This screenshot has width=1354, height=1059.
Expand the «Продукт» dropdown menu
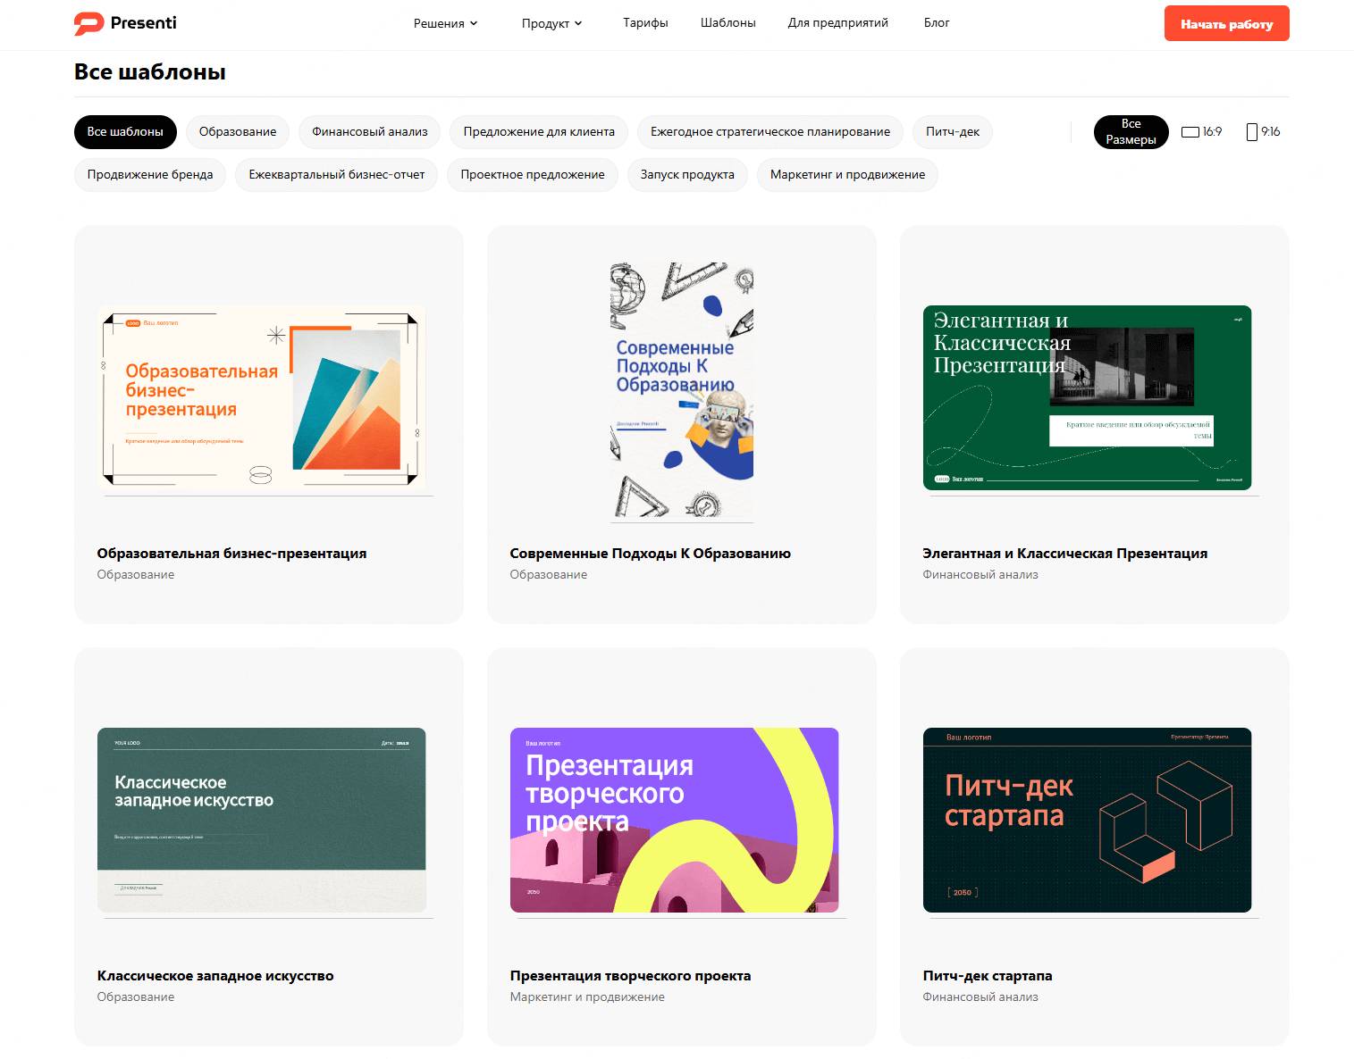[x=551, y=23]
